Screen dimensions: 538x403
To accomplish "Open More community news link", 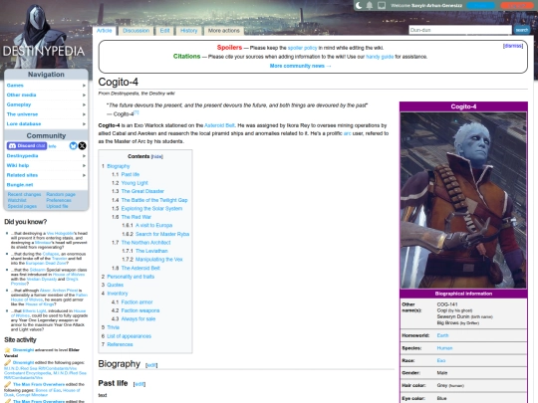I will click(x=300, y=66).
